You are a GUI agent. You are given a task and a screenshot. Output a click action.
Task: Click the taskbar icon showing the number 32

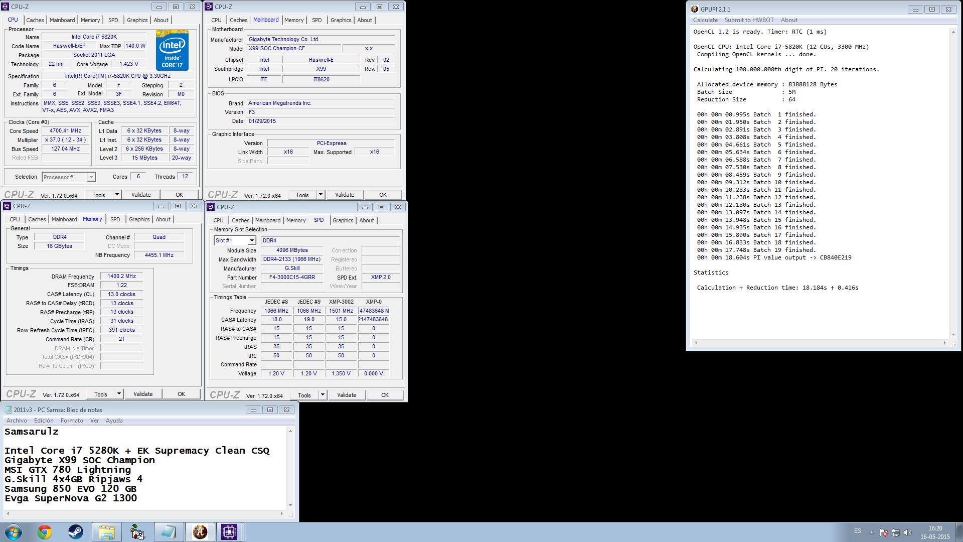point(137,532)
